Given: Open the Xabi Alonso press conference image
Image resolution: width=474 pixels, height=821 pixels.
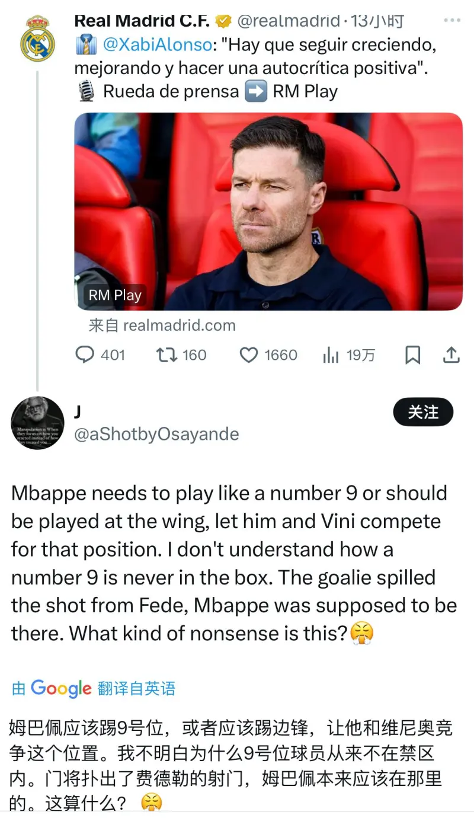Looking at the screenshot, I should coord(268,211).
